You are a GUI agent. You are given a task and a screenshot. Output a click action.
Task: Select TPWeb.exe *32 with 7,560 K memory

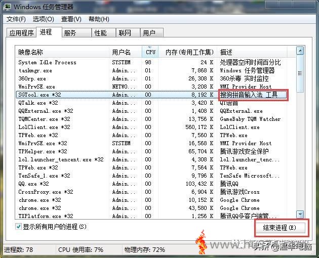pos(151,135)
